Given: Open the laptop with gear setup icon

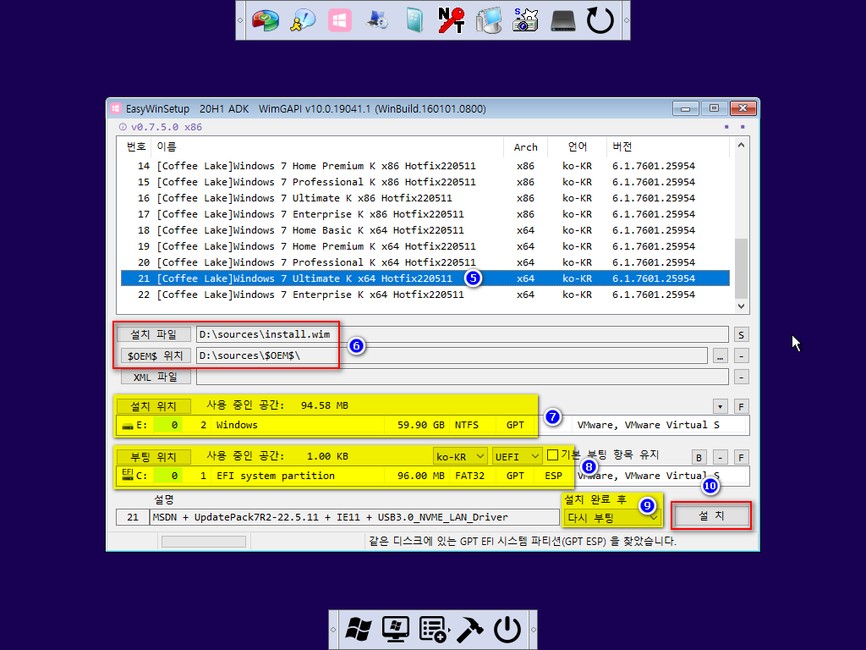Looking at the screenshot, I should (377, 20).
